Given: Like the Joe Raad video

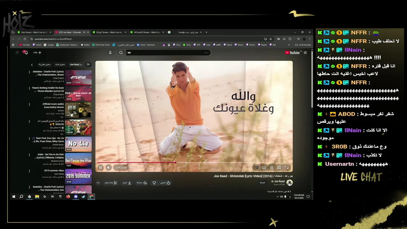Looking at the screenshot, I should pos(165,183).
